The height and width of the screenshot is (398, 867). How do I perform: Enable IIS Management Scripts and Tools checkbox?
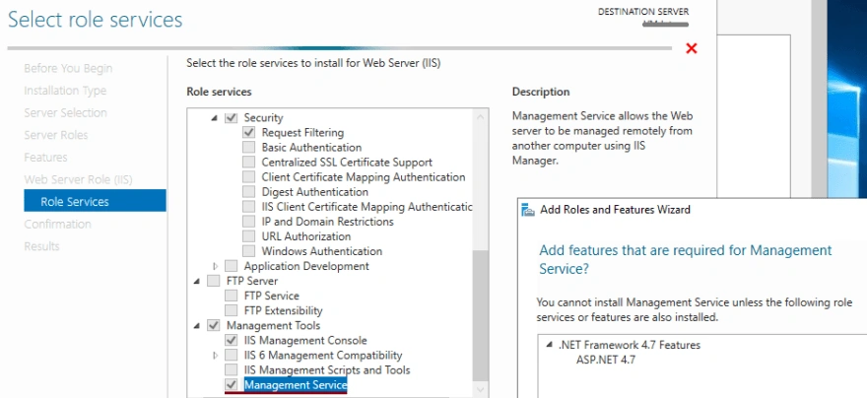[x=232, y=369]
